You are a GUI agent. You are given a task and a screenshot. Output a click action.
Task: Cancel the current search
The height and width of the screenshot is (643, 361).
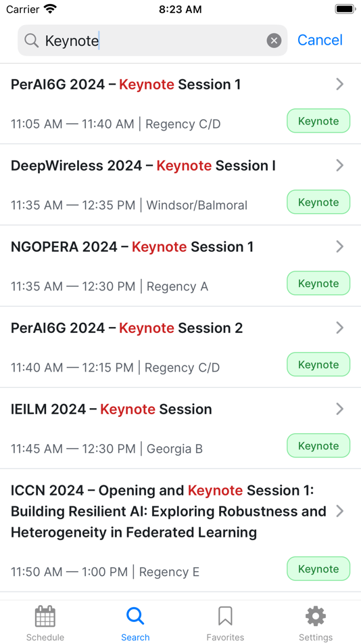point(320,40)
